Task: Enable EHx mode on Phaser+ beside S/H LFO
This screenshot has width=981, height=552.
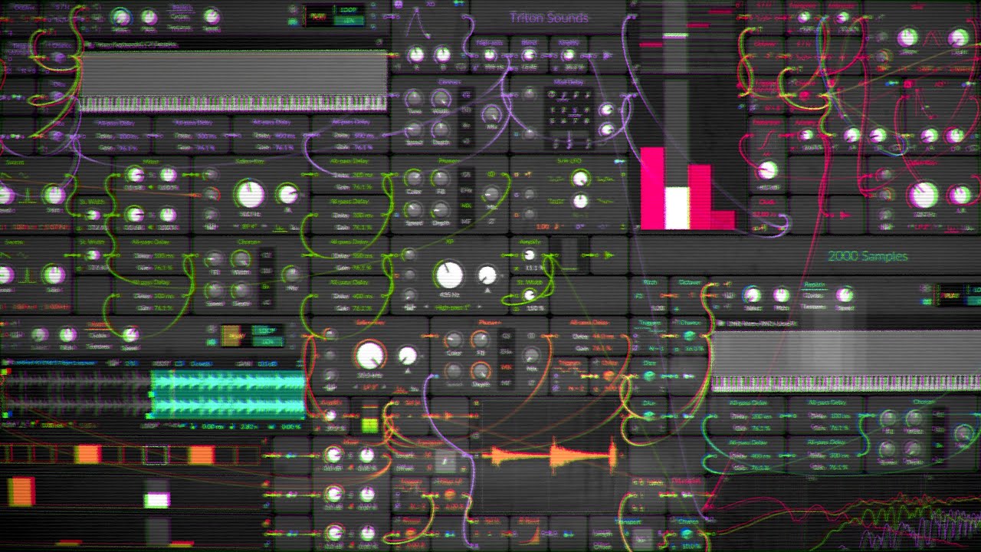Action: 465,190
